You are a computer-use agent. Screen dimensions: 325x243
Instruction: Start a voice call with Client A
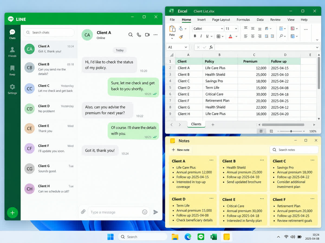pyautogui.click(x=139, y=35)
